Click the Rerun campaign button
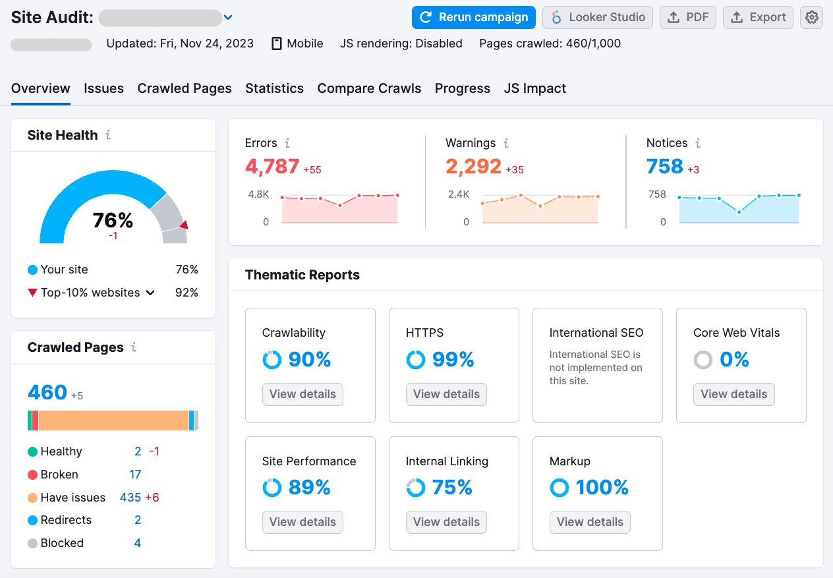The height and width of the screenshot is (578, 833). pyautogui.click(x=473, y=17)
